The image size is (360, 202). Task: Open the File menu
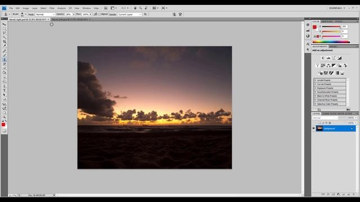tap(11, 8)
